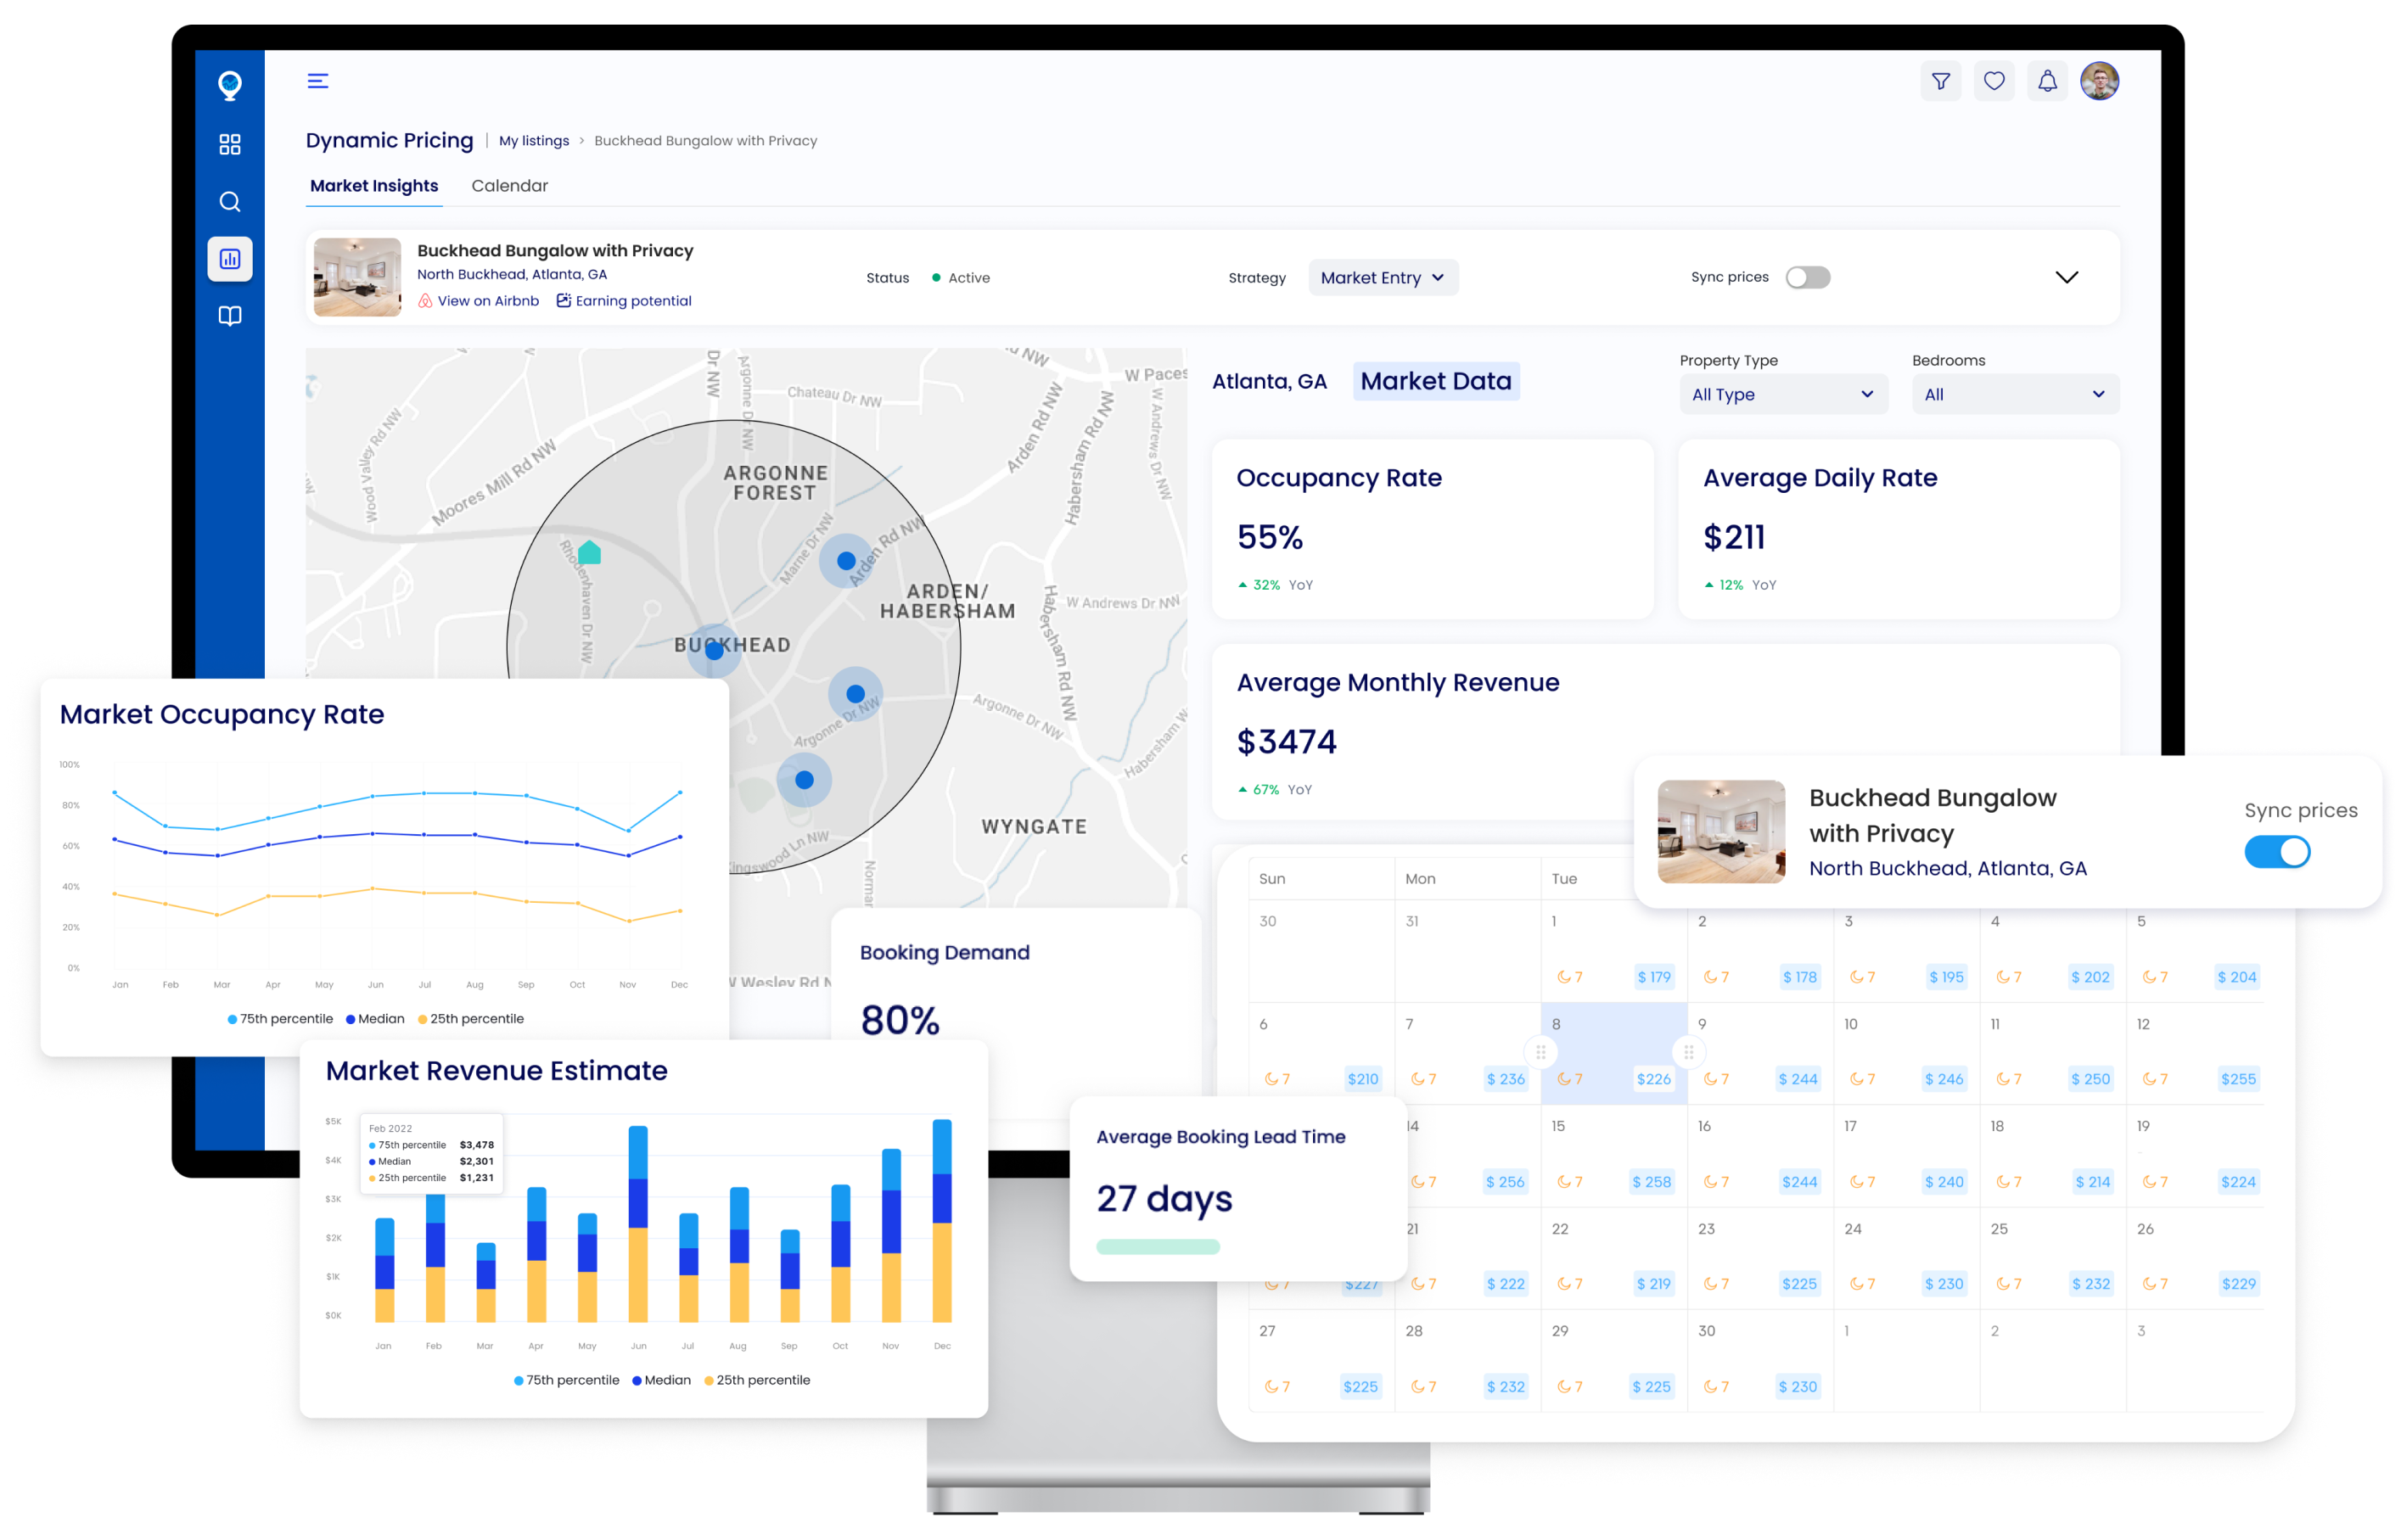2401x1540 pixels.
Task: Switch to the Calendar tab
Action: 509,186
